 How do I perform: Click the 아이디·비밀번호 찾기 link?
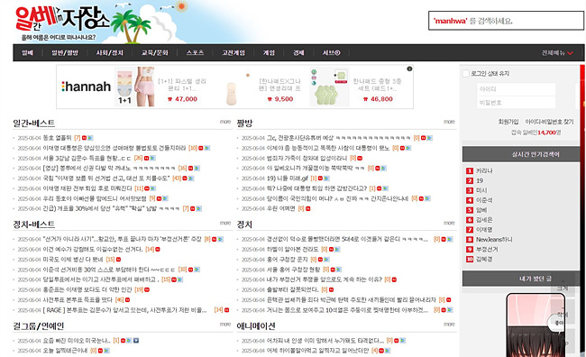coord(549,122)
